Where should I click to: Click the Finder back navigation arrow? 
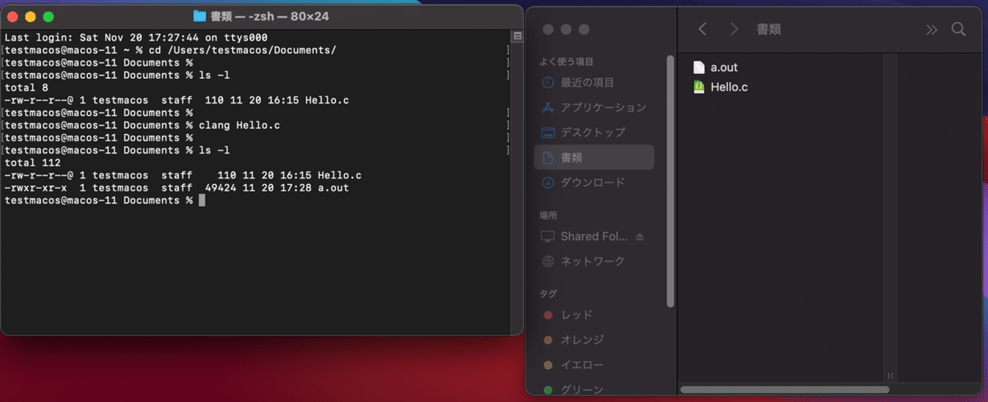click(702, 29)
